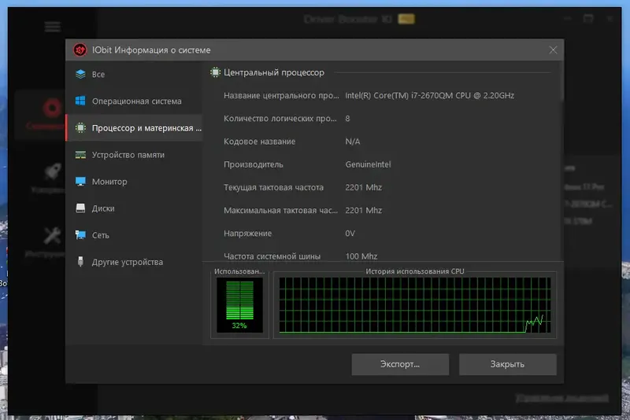Open the Сеть section
Screen dimensions: 630x420
(134, 235)
